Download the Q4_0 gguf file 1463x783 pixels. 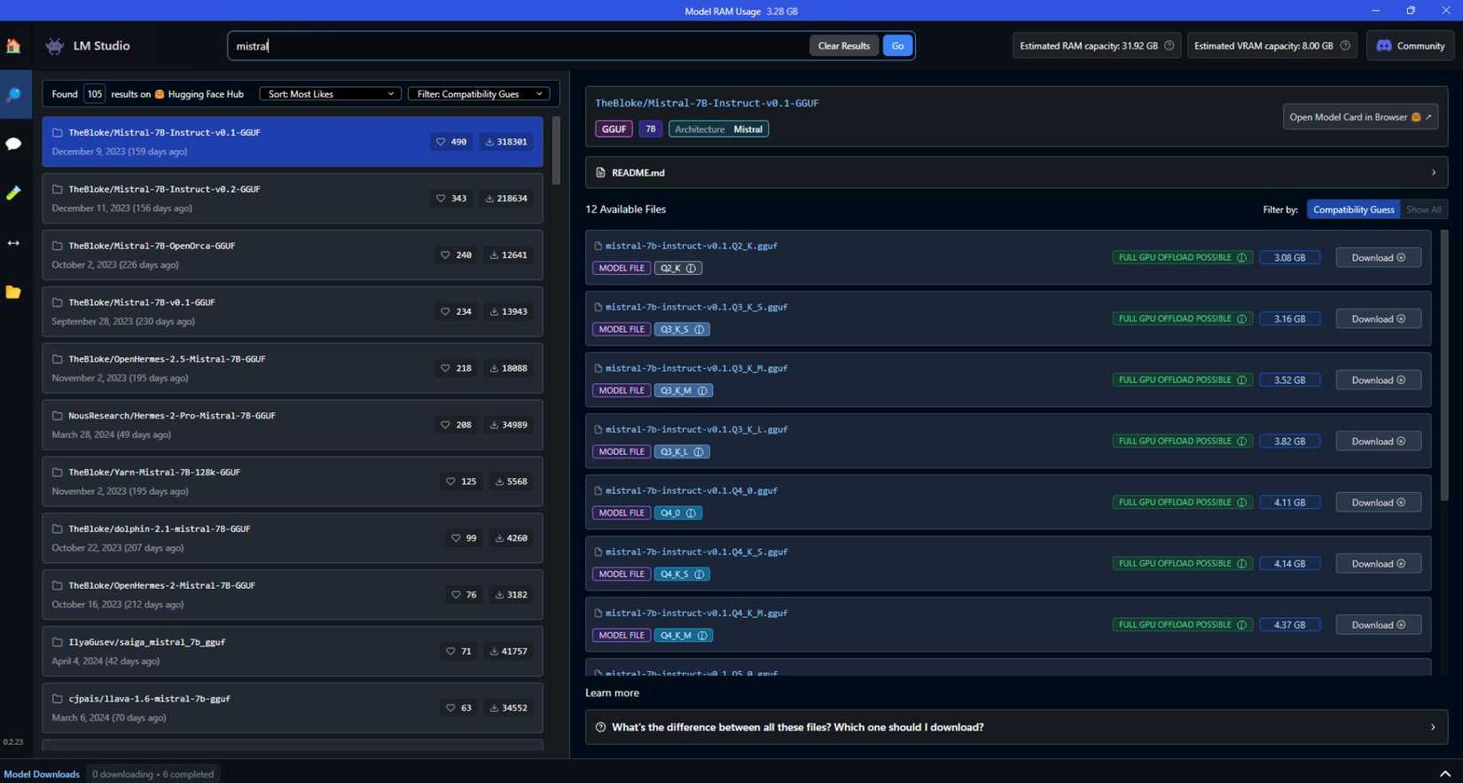click(1378, 502)
